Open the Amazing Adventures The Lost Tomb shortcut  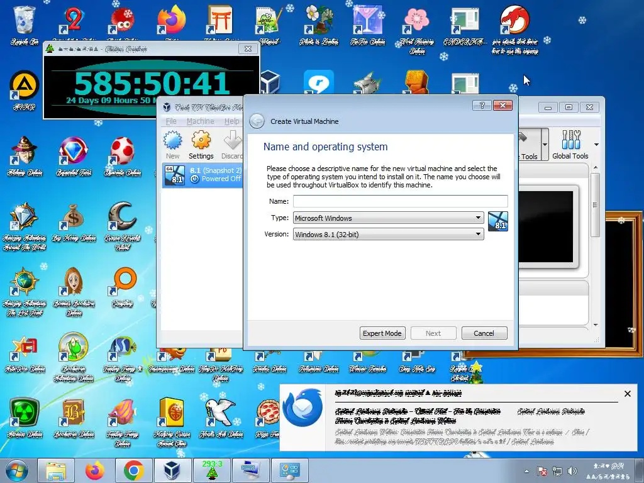click(25, 292)
